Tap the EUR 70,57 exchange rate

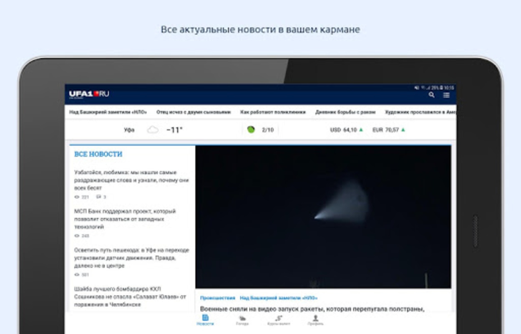click(386, 130)
